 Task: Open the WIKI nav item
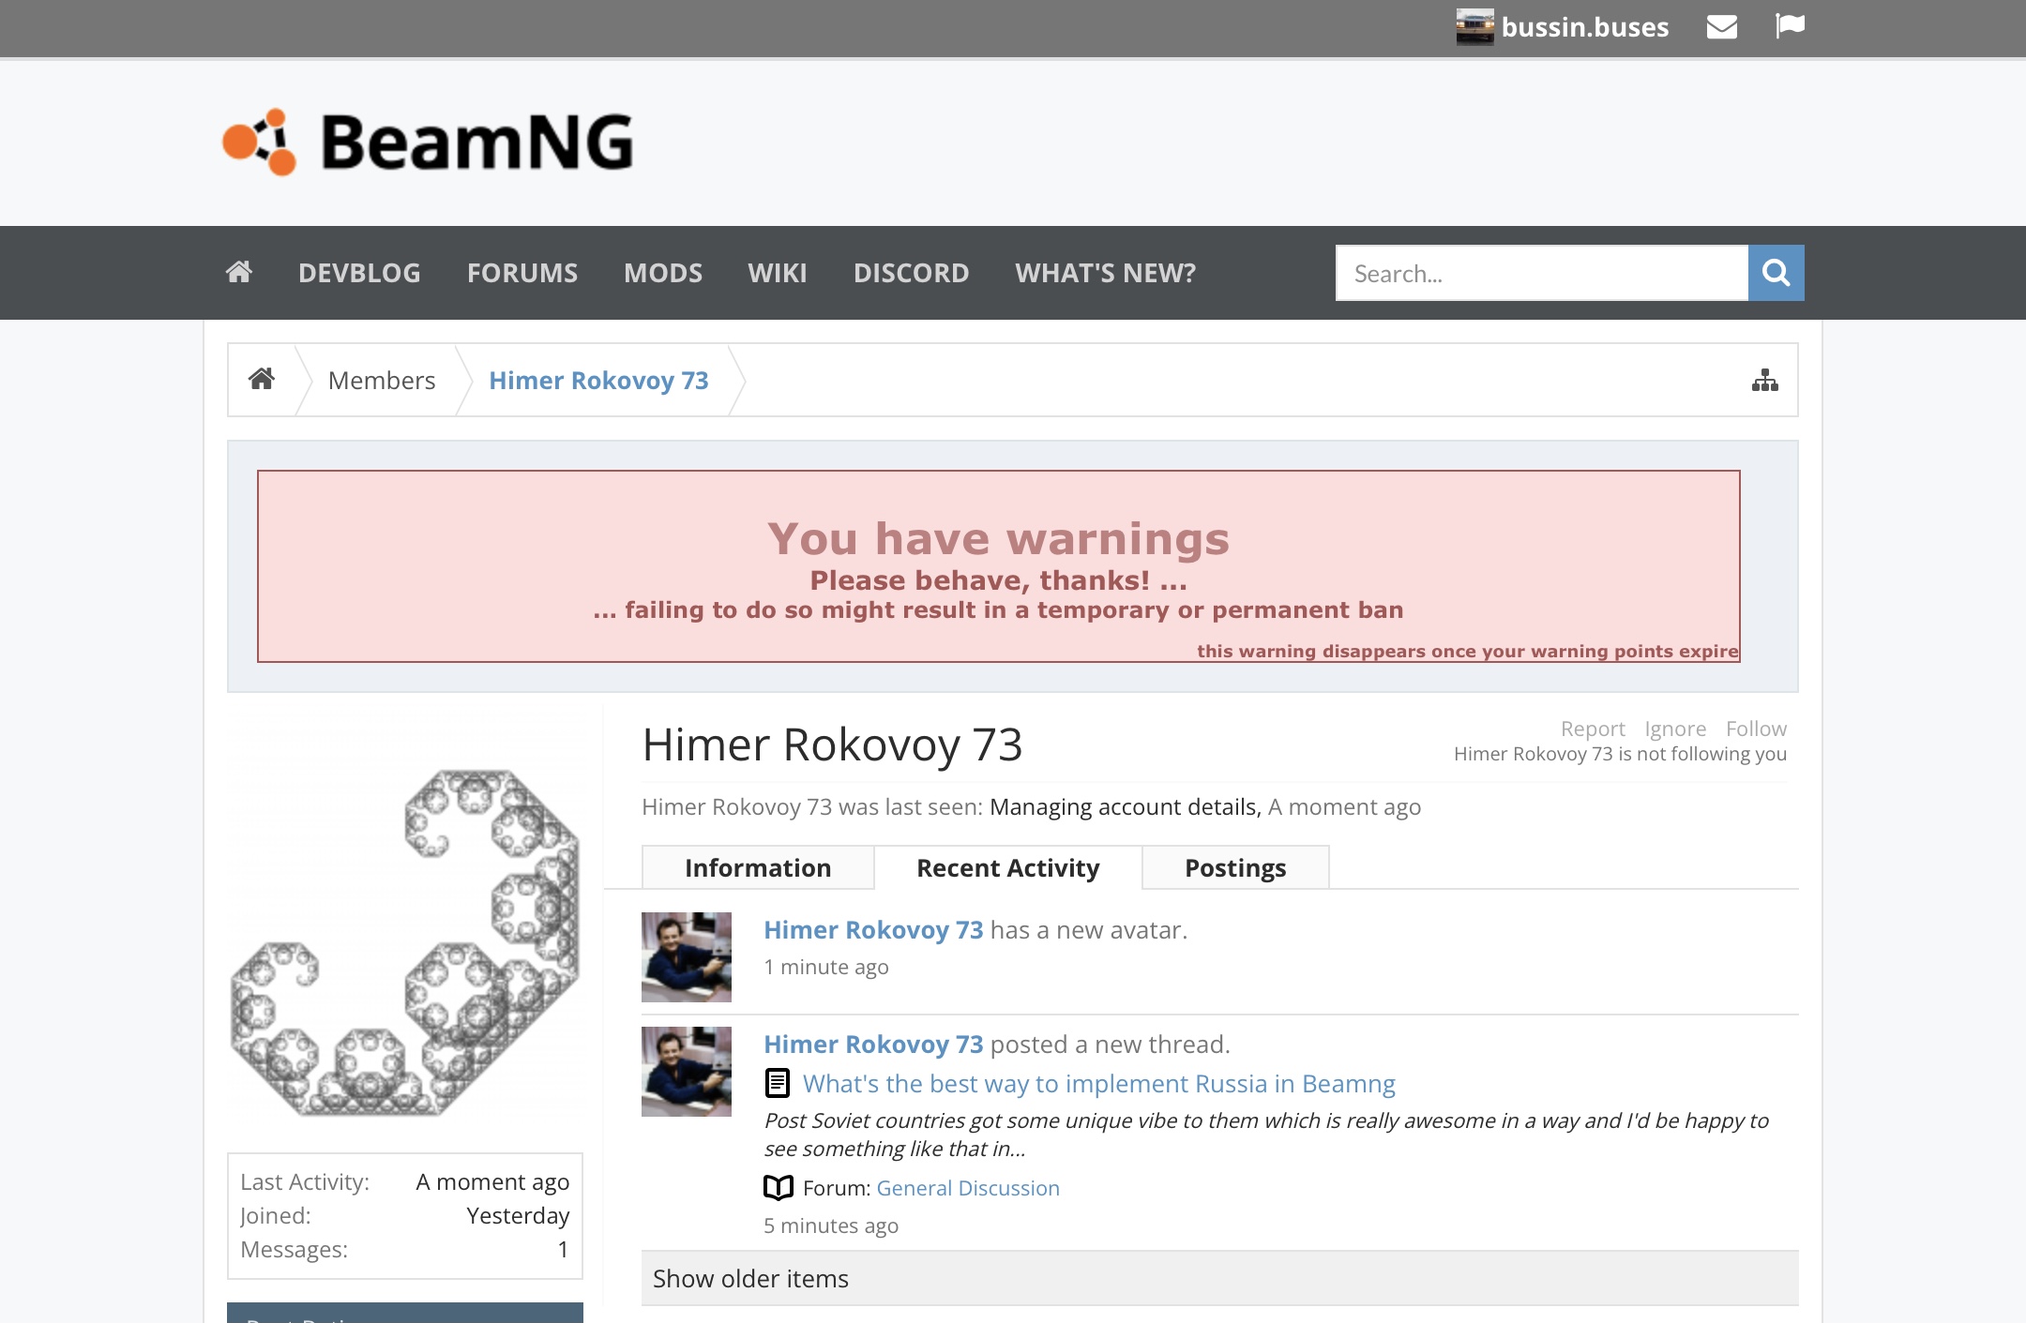tap(778, 273)
